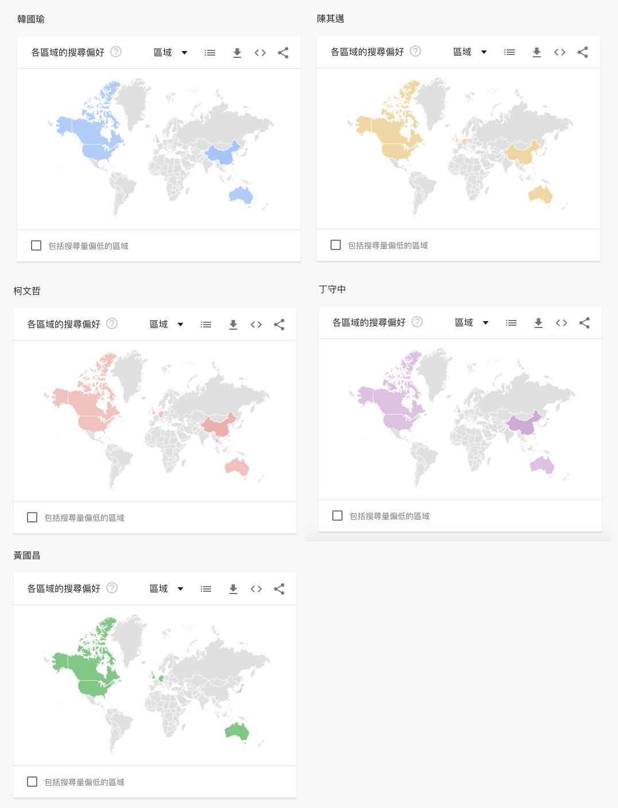Enable 包括搜尋量偏低的區域 for 丁守中
This screenshot has width=618, height=808.
coord(337,516)
